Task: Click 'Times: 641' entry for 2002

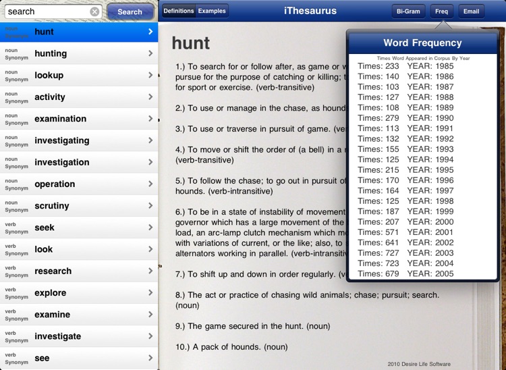Action: click(x=378, y=242)
